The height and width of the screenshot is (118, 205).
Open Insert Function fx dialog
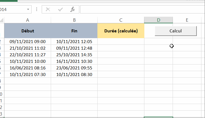coord(72,10)
